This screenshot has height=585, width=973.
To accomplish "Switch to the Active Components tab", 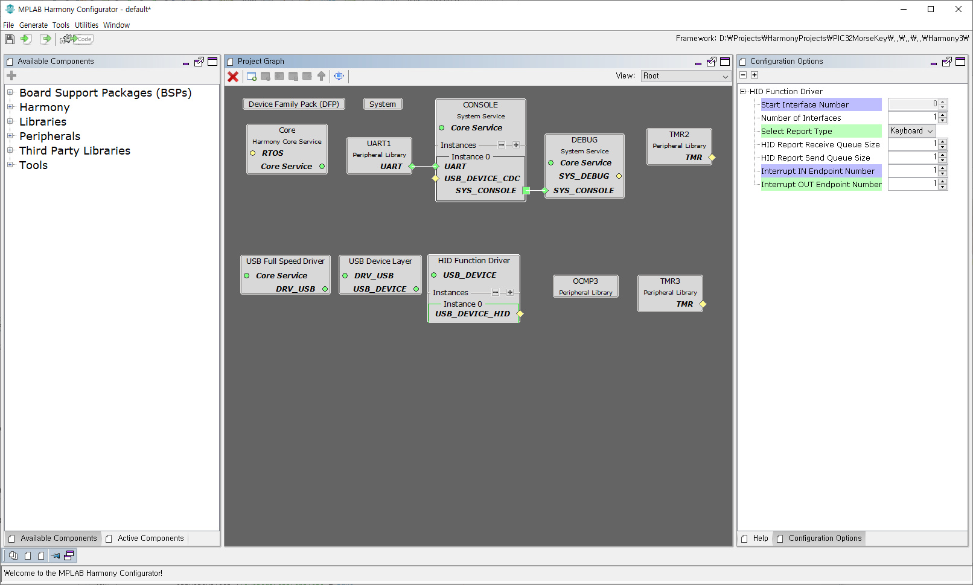I will (145, 539).
